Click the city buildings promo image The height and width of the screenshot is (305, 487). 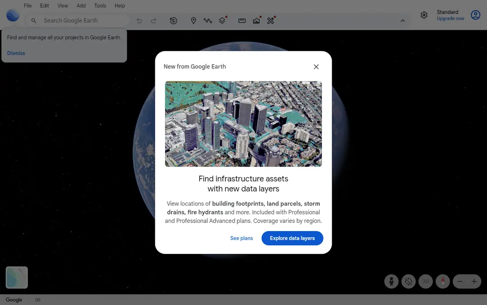243,124
